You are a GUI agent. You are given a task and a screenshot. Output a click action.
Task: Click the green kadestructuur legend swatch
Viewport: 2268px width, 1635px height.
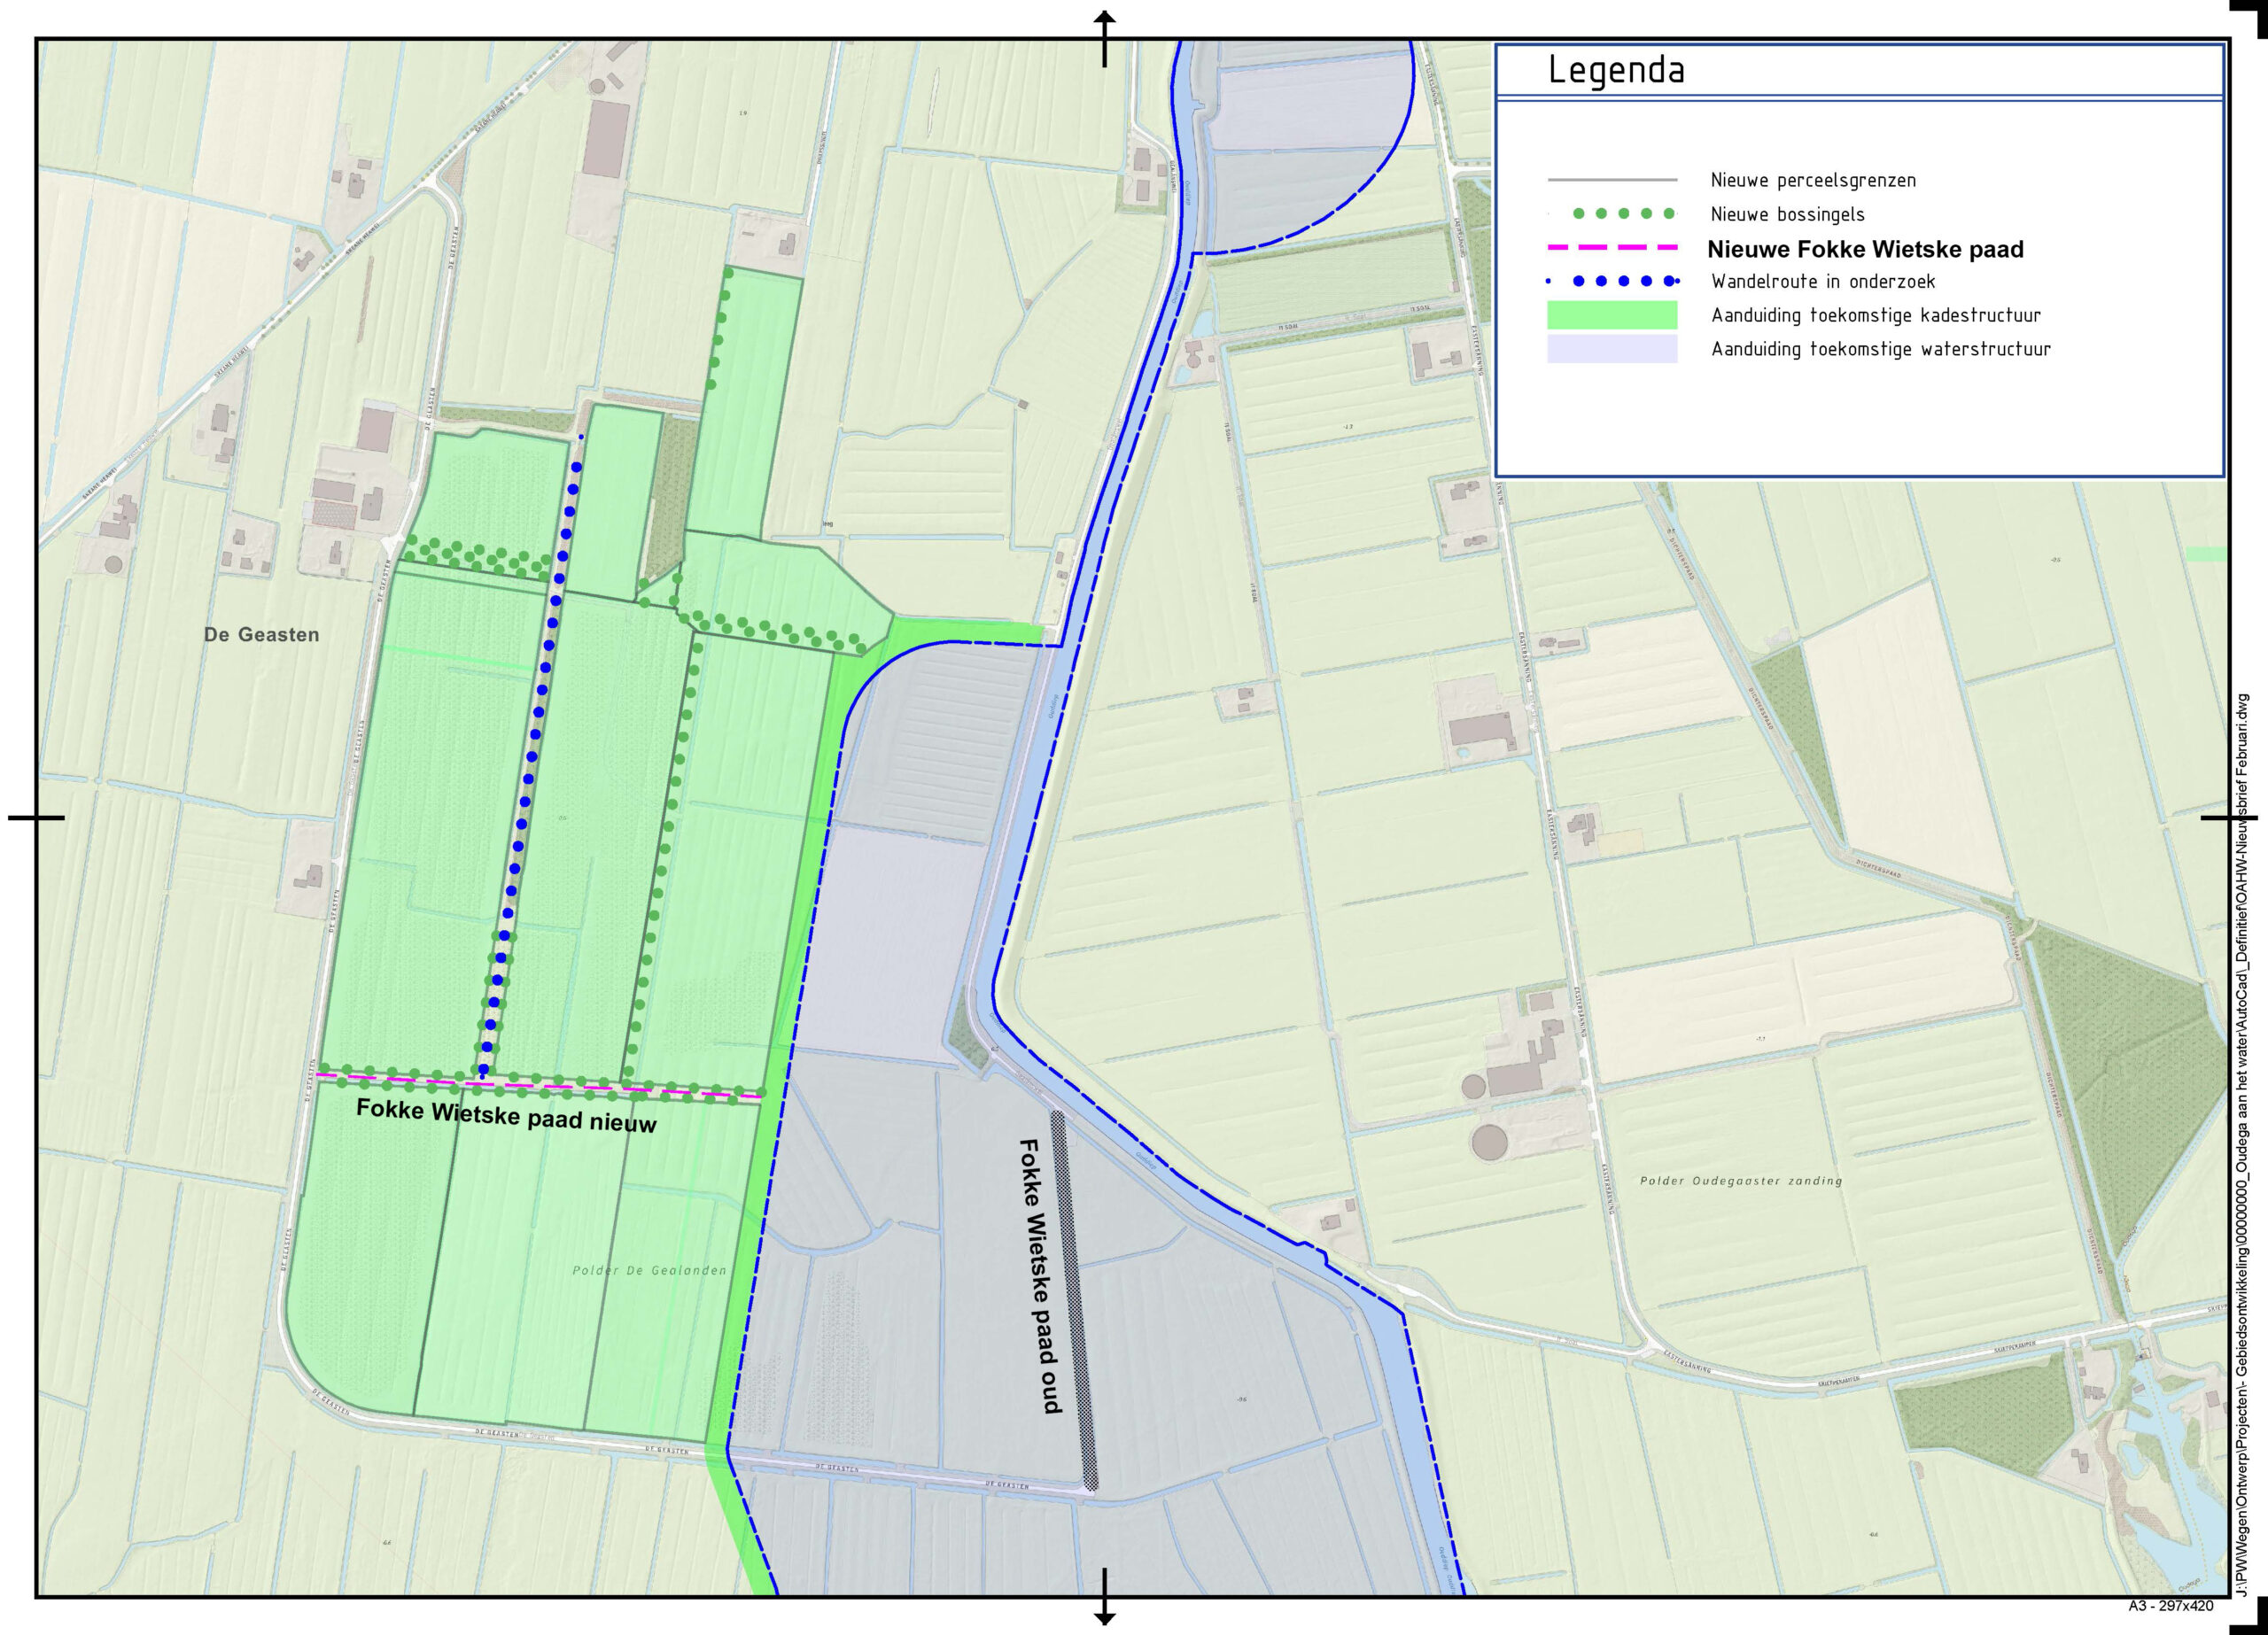click(x=1612, y=315)
